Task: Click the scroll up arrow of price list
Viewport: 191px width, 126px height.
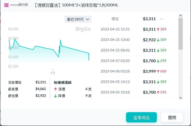Action: coord(180,16)
